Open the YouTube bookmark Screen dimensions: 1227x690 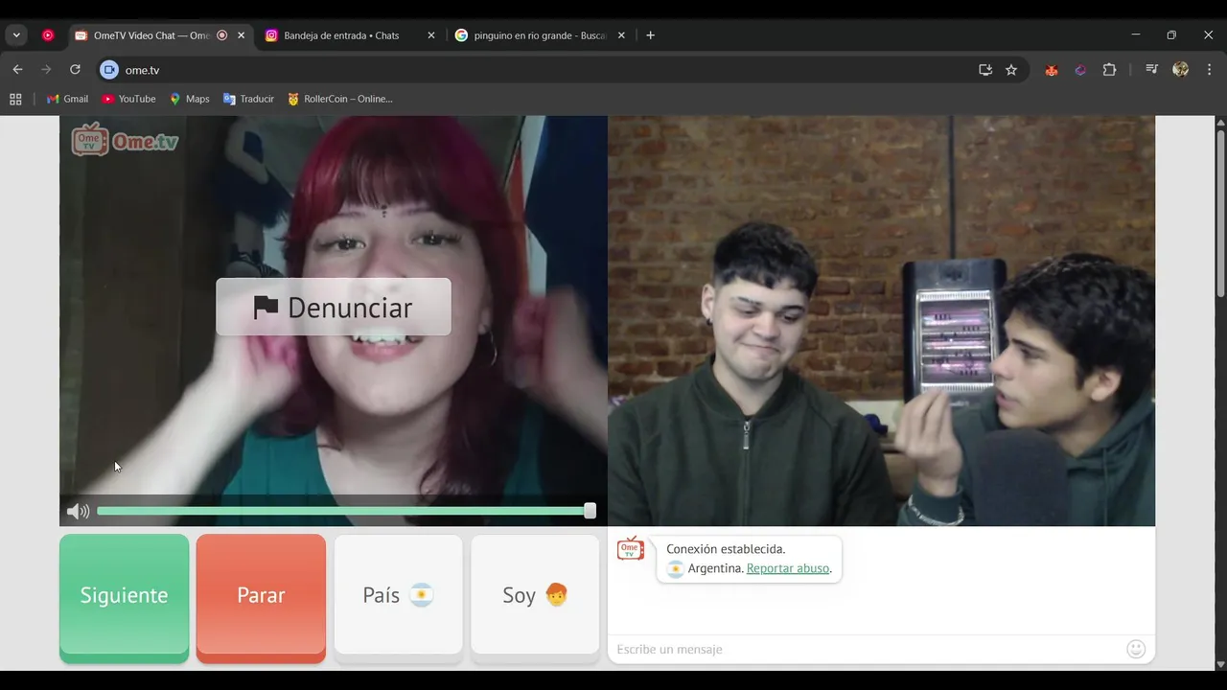click(128, 99)
